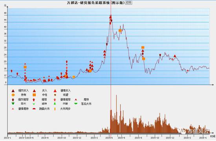Viewport: 216px width, 141px height.
Task: Click the 买入 red triangle legend icon
Action: click(x=34, y=91)
